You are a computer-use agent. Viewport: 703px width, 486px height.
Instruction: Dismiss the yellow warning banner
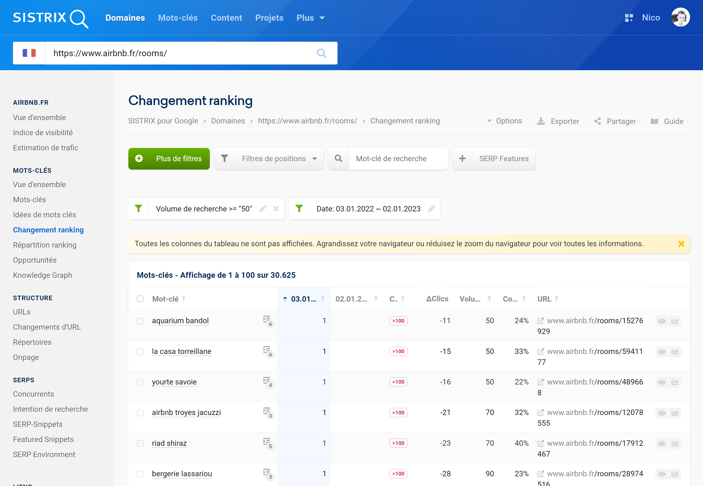coord(681,244)
